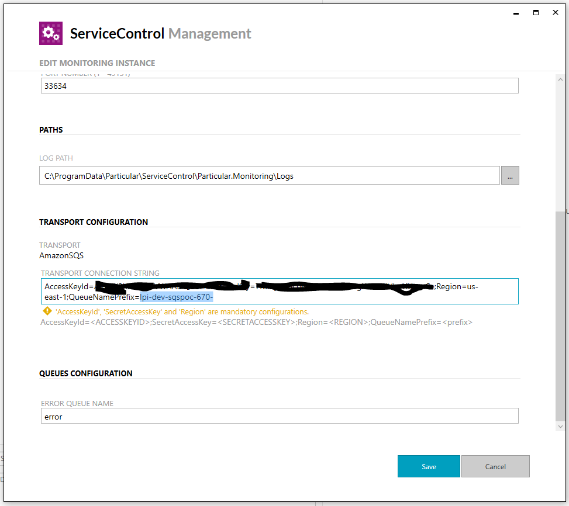The height and width of the screenshot is (506, 569).
Task: Click the 'AmazonSQS' transport value
Action: tap(61, 255)
